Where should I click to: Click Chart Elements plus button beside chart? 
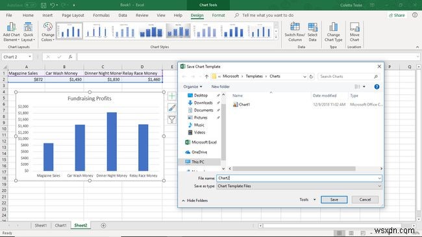pos(172,96)
